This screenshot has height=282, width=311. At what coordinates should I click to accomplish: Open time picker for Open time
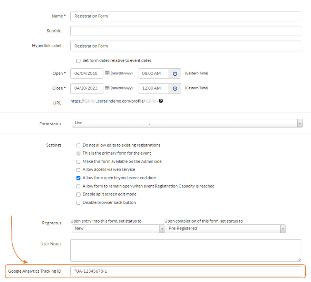[x=175, y=74]
